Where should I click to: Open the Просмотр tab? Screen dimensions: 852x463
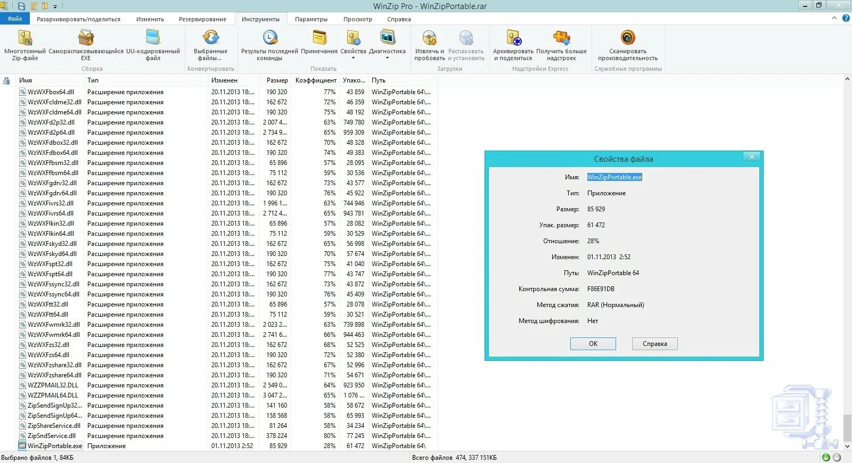[x=358, y=19]
